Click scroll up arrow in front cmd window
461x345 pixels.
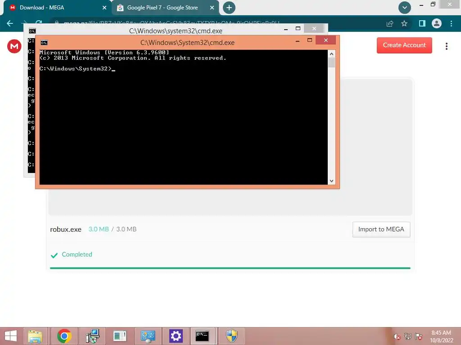[x=331, y=54]
